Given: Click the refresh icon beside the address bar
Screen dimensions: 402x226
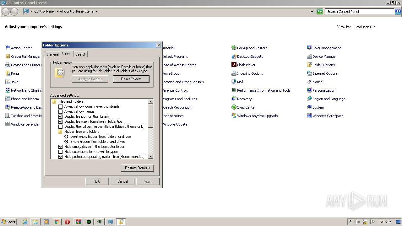Looking at the screenshot, I should [x=320, y=12].
